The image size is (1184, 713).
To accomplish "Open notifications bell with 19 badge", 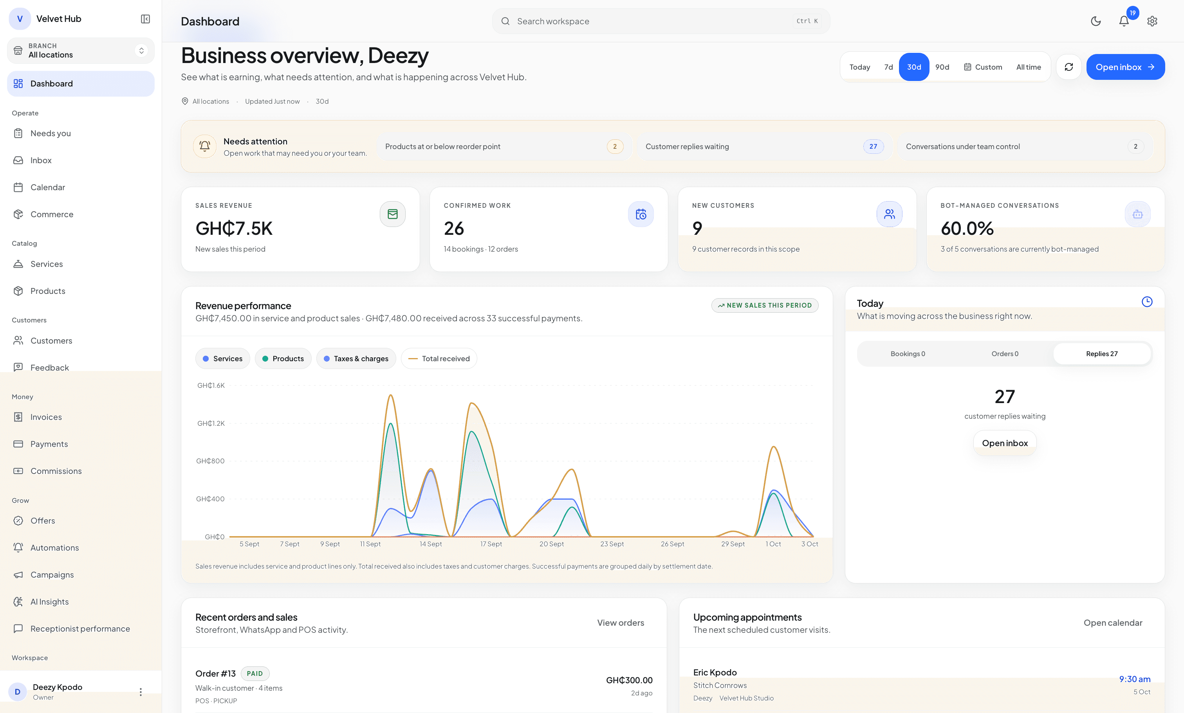I will point(1124,21).
